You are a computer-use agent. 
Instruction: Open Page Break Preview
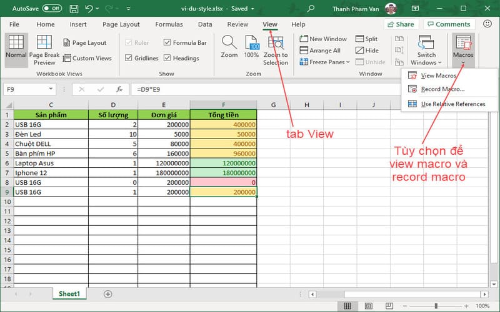[x=44, y=50]
